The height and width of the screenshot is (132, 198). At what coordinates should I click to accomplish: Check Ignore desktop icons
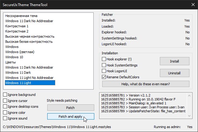click(5, 107)
